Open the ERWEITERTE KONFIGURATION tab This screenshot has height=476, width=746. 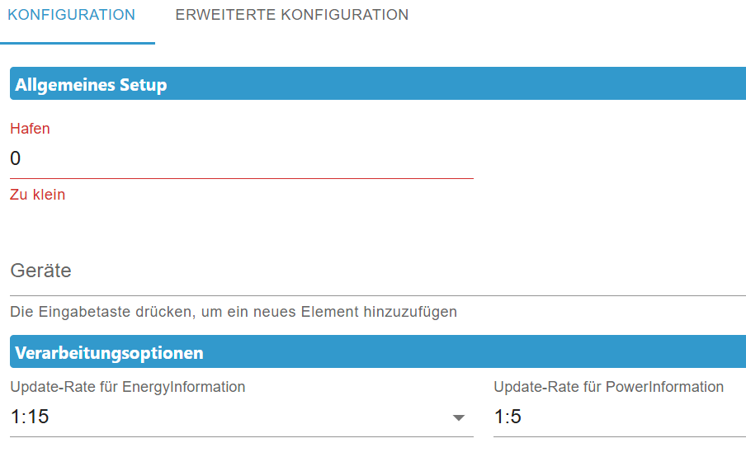tap(291, 16)
